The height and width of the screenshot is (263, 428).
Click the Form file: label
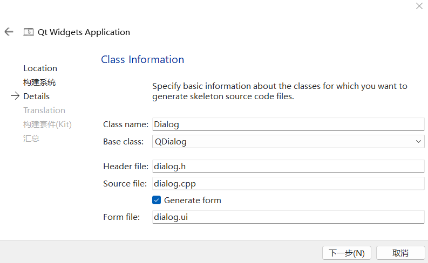coord(121,217)
